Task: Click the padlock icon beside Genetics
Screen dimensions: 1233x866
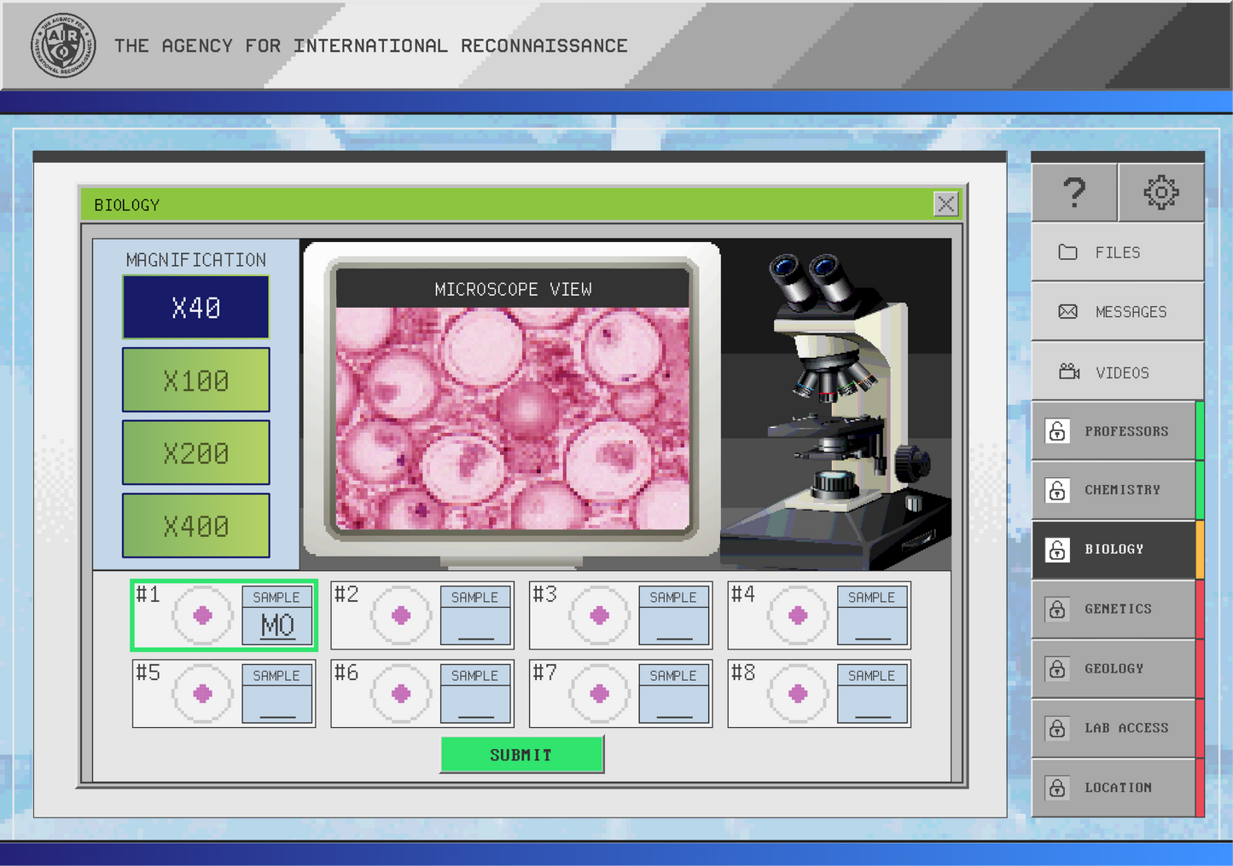Action: pyautogui.click(x=1057, y=609)
